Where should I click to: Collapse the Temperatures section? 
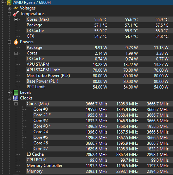9,14
